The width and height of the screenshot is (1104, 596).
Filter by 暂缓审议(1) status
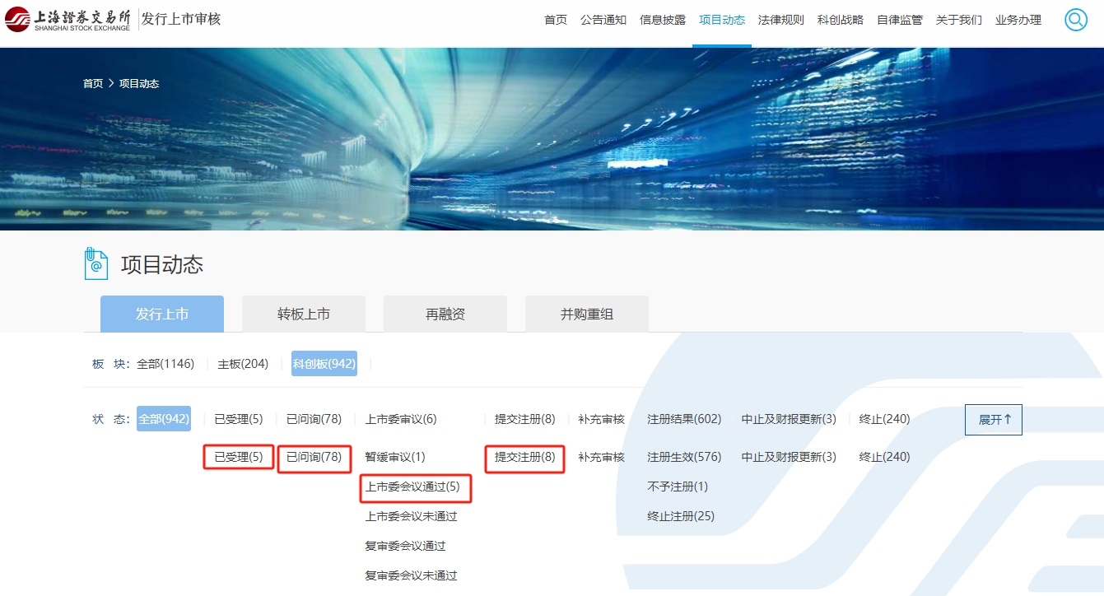395,457
